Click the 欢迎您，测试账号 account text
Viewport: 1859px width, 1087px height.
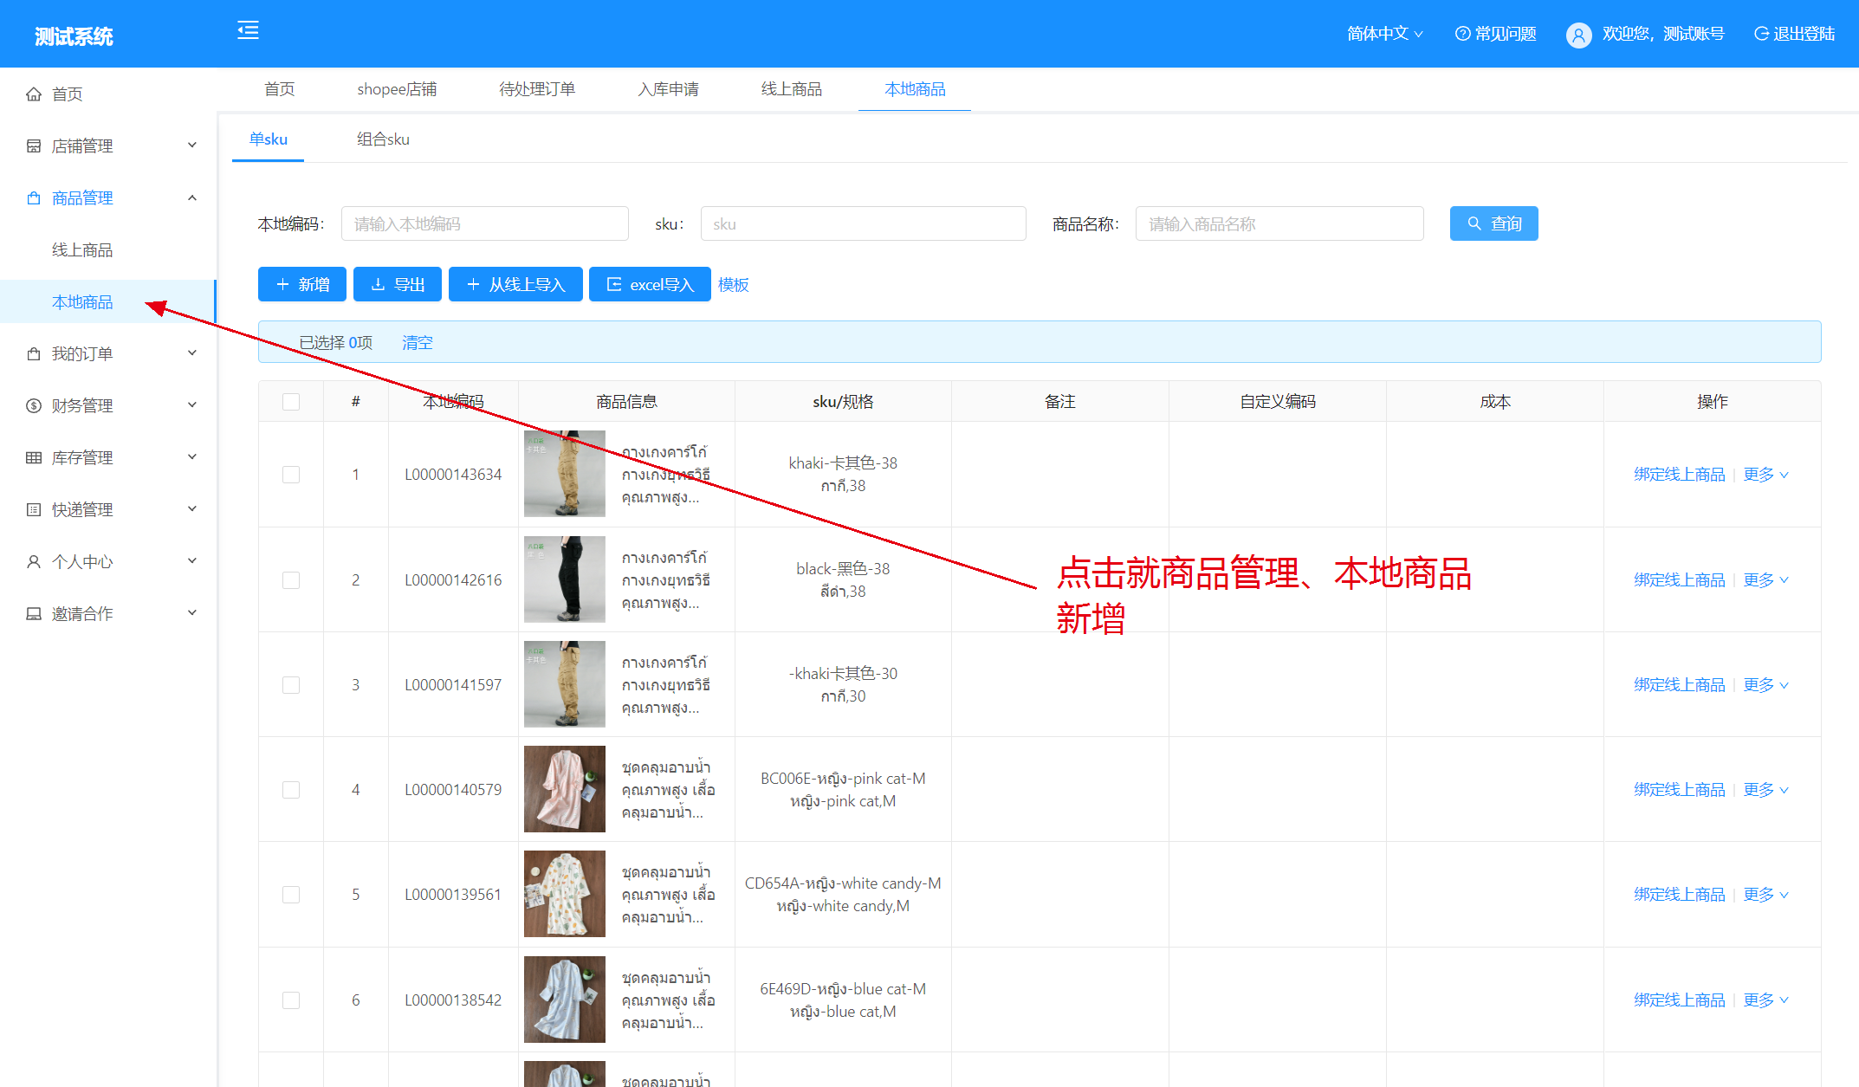pyautogui.click(x=1662, y=34)
